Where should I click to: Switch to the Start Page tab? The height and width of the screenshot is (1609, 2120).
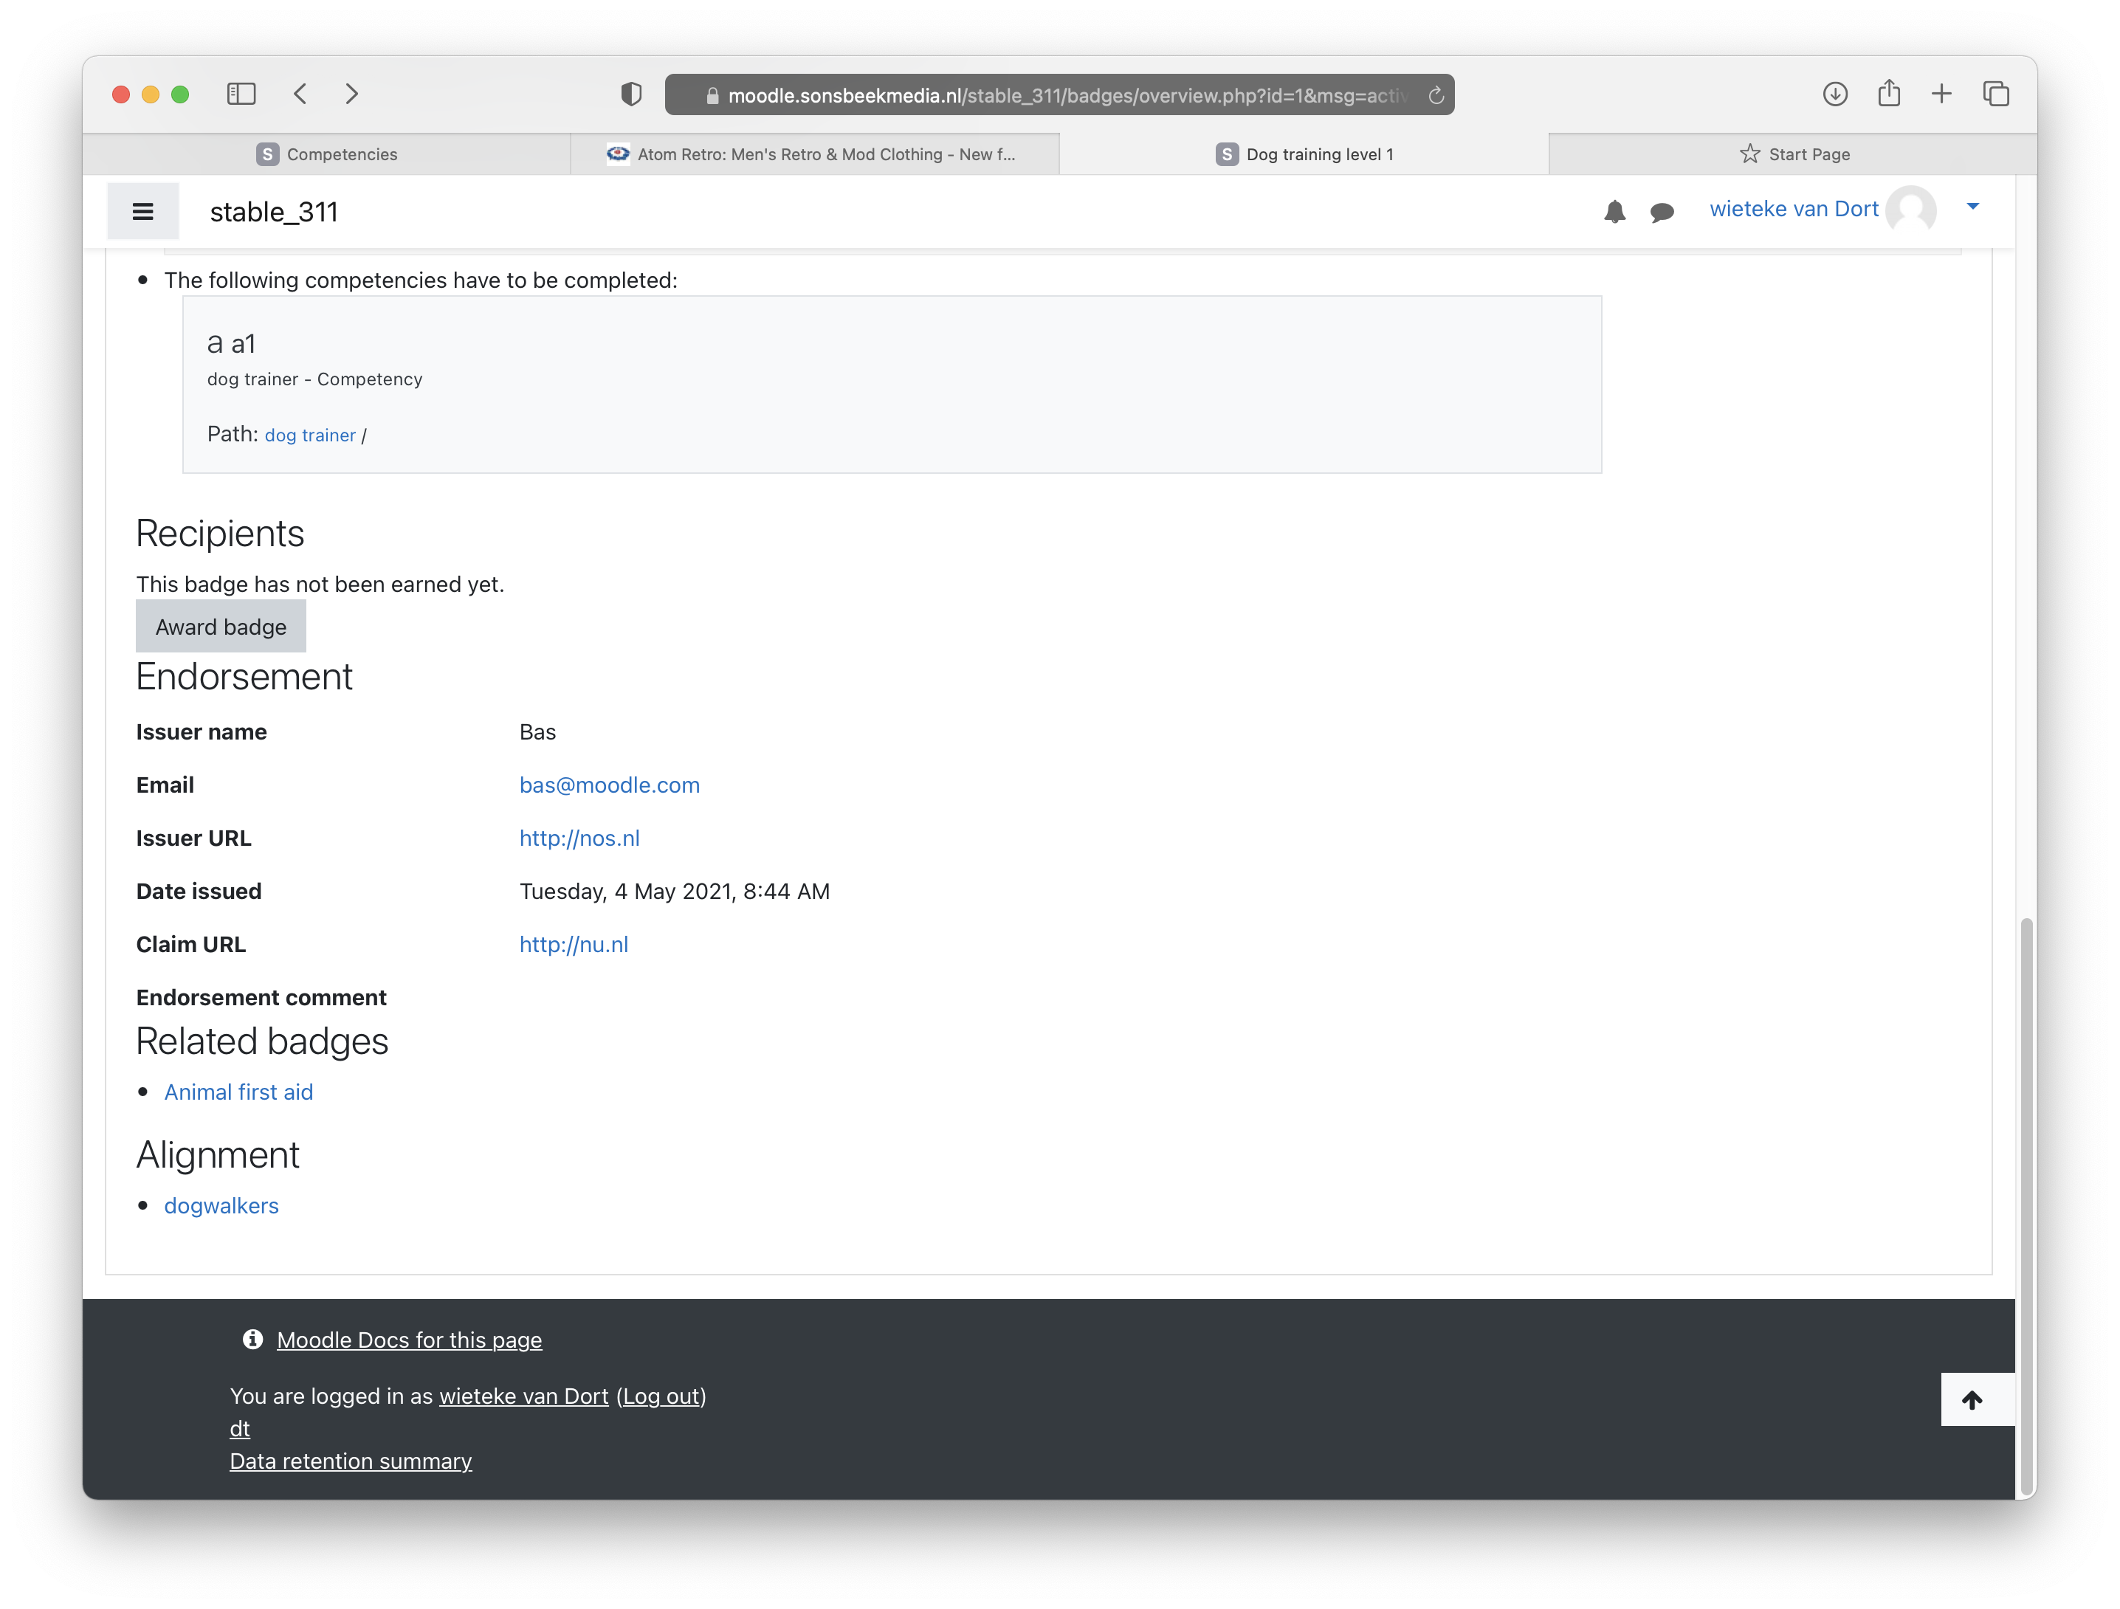coord(1793,154)
